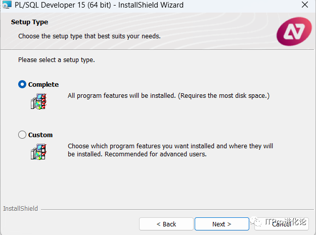Viewport: 316px width, 235px height.
Task: Close the InstallShield Wizard window
Action: pos(305,5)
